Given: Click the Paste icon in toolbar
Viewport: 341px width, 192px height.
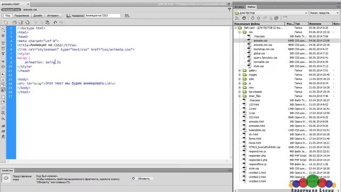Looking at the screenshot, I should tap(47, 22).
